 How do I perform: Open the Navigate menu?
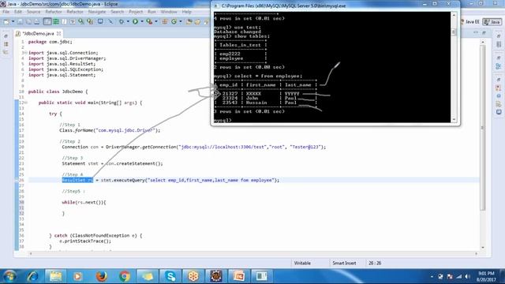(97, 12)
